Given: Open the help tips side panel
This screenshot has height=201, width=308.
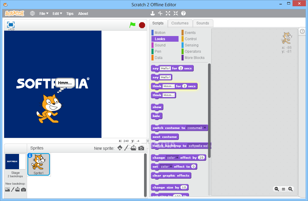Looking at the screenshot, I should pos(302,31).
